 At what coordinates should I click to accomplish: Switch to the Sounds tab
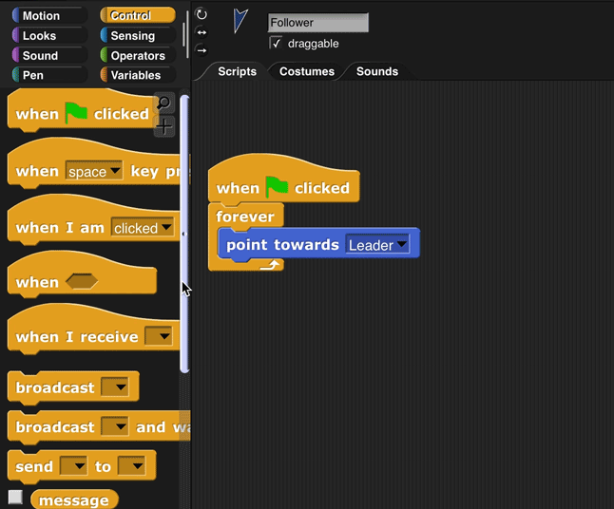tap(377, 71)
